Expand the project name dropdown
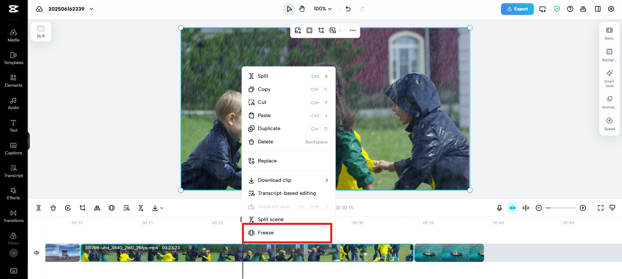Viewport: 622px width, 279px height. [91, 9]
